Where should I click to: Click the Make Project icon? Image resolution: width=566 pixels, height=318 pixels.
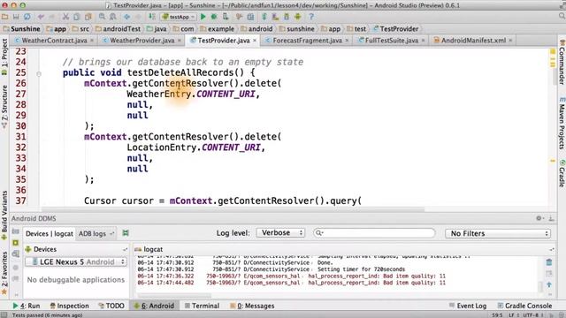click(x=152, y=17)
